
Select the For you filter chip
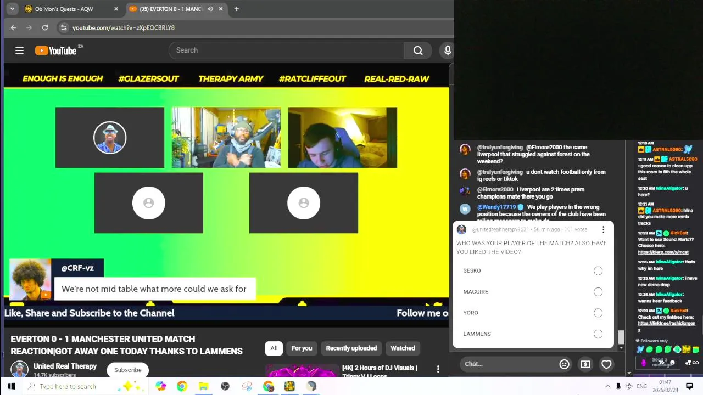coord(302,348)
